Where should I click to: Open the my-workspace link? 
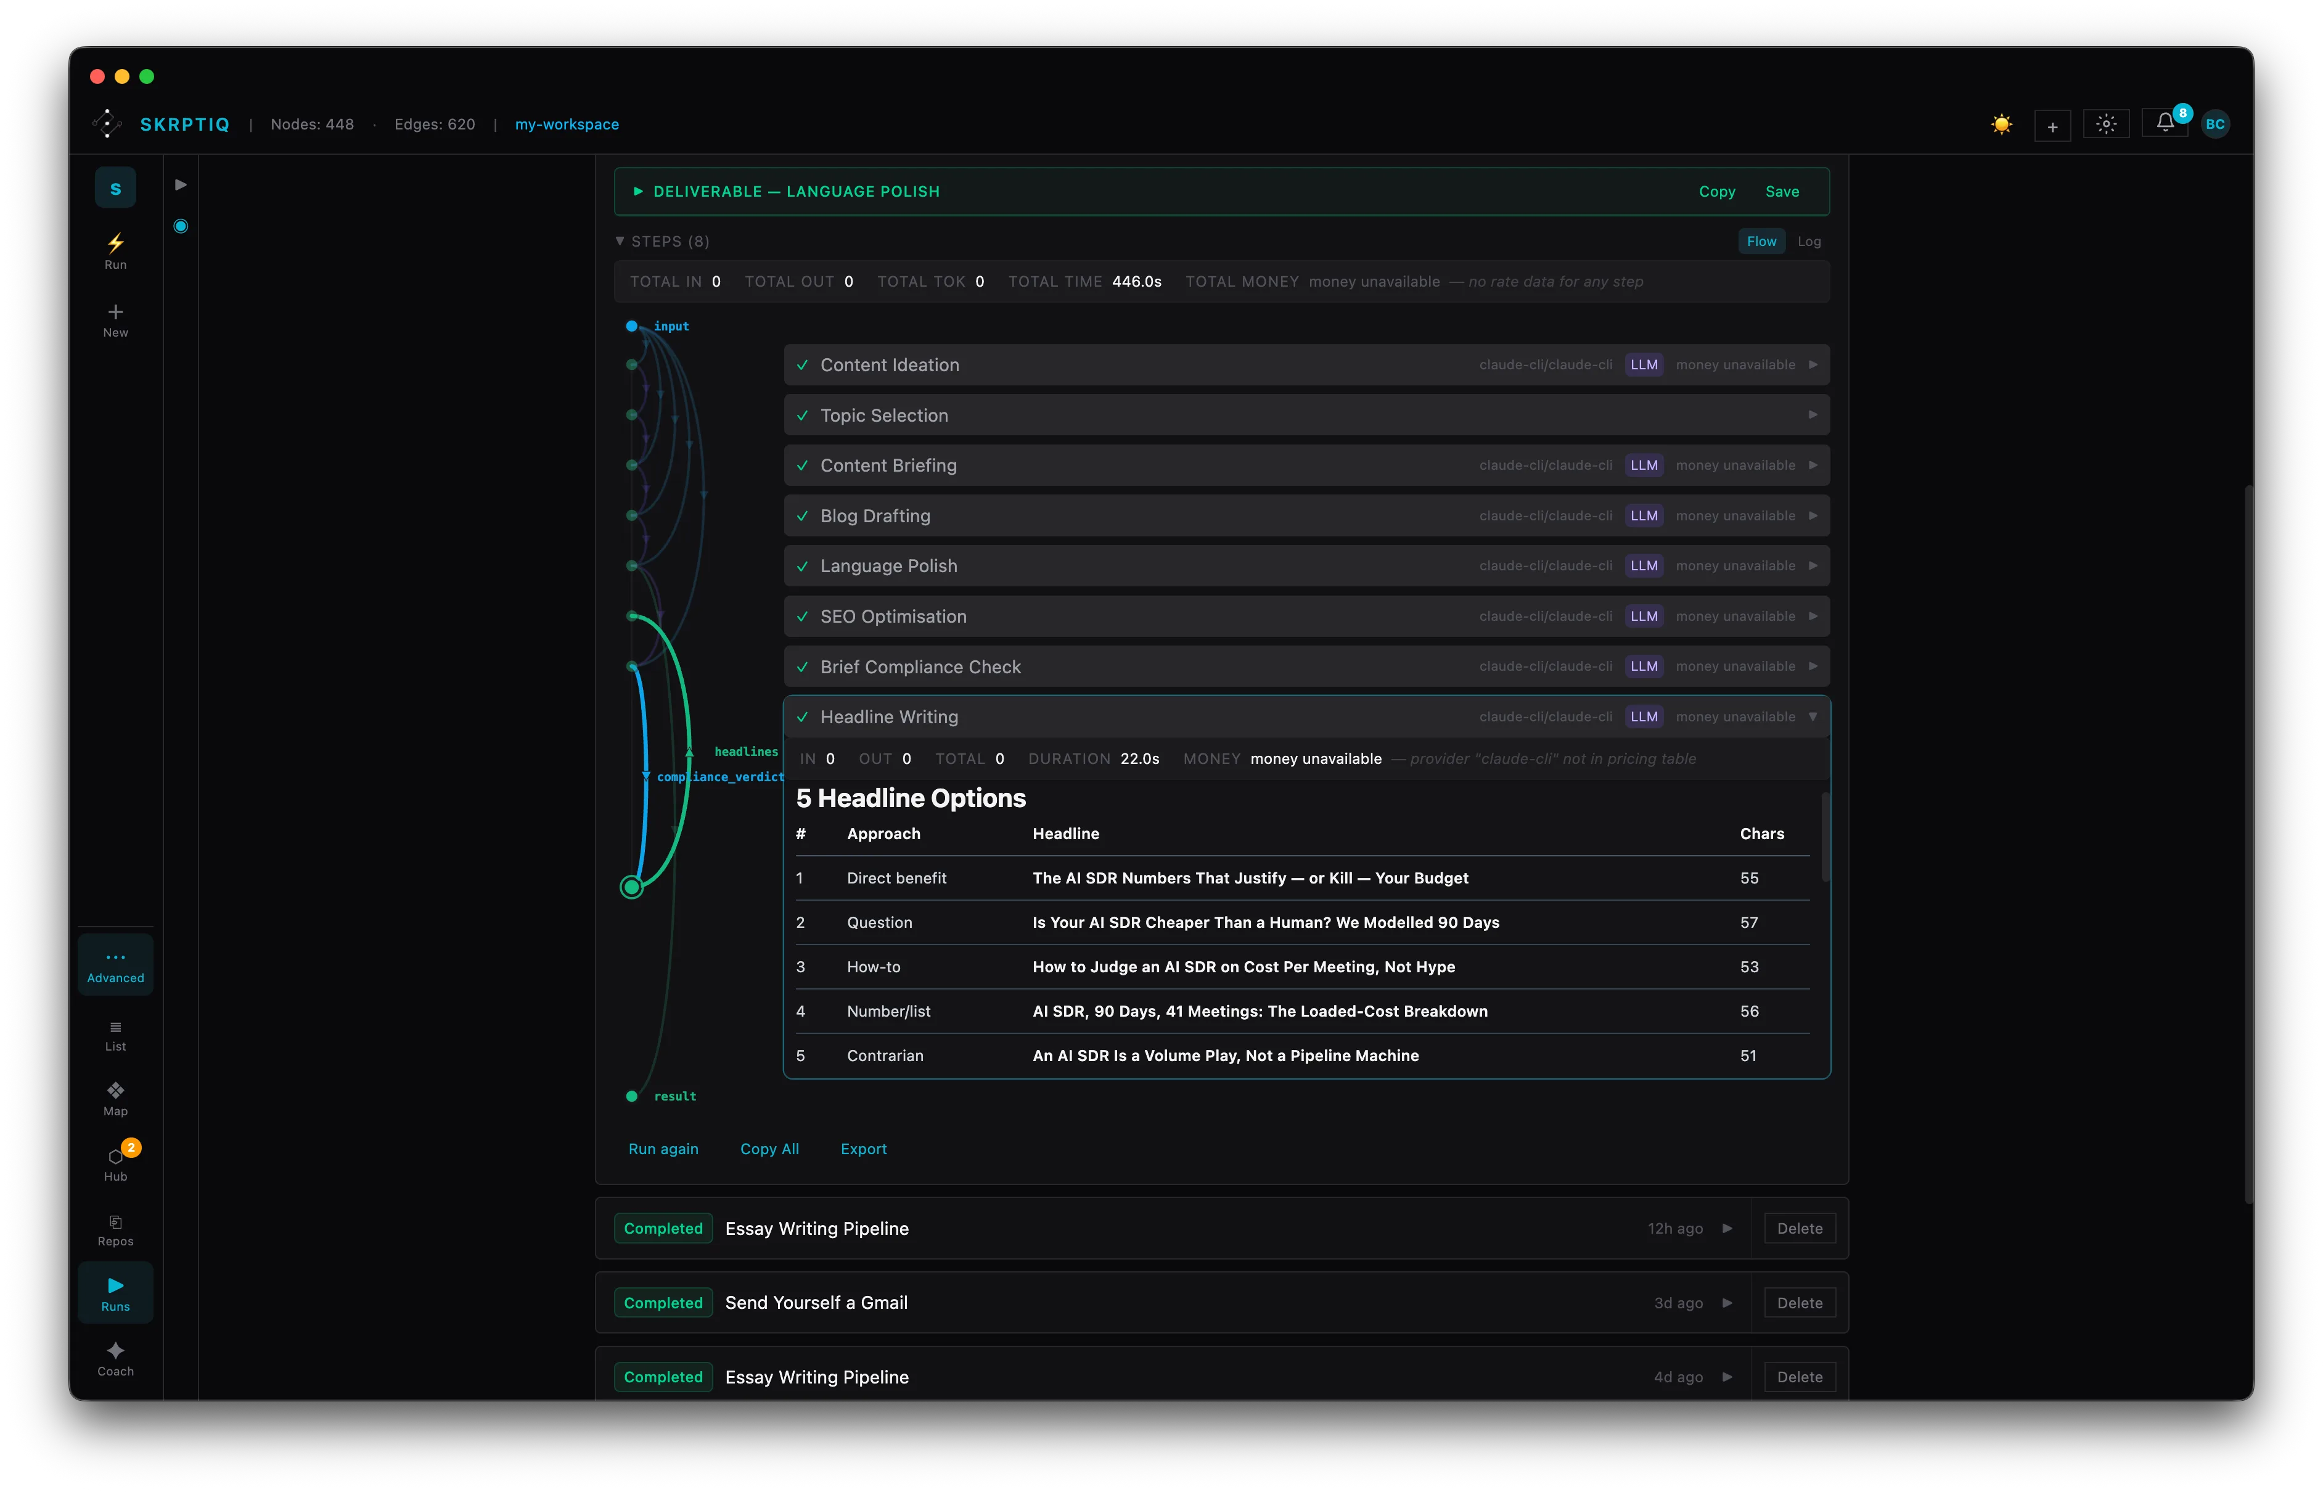point(567,124)
